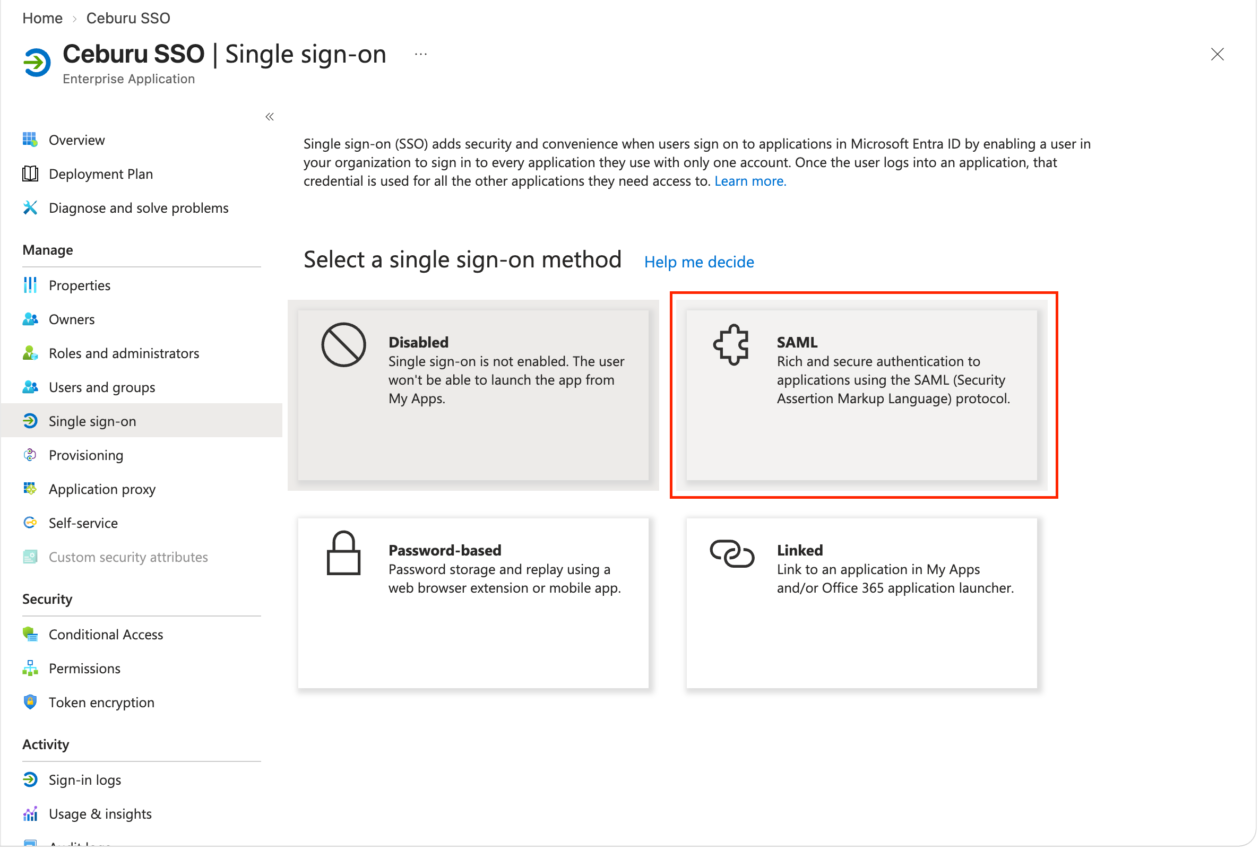Click the Manage section heading
The image size is (1260, 850).
tap(48, 250)
